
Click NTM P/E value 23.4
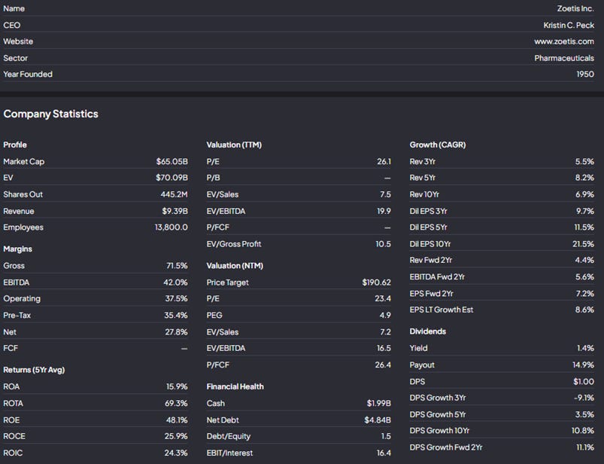pyautogui.click(x=383, y=298)
